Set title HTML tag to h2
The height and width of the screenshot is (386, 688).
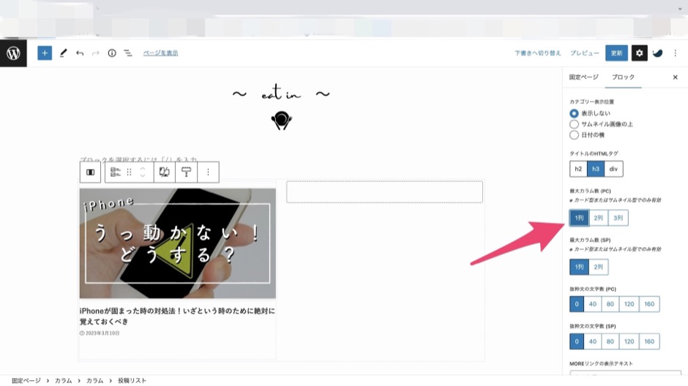pos(578,169)
